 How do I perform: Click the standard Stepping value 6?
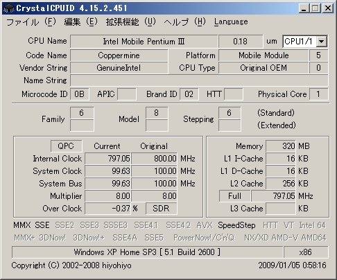click(x=230, y=113)
